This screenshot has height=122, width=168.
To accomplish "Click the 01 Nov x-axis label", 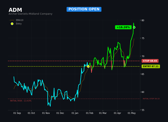I will 46,113.
